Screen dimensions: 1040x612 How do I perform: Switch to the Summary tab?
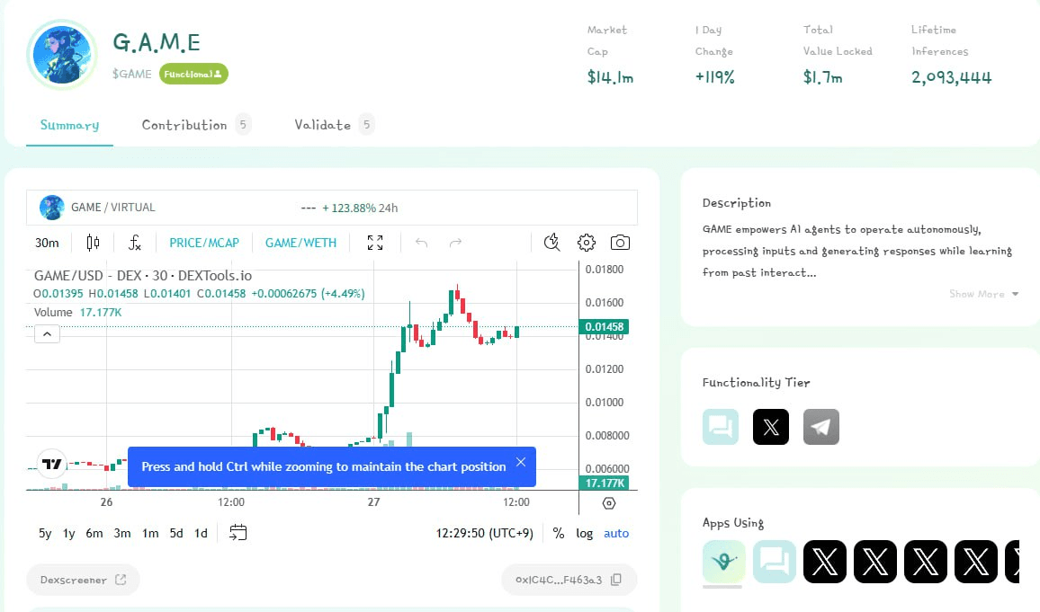point(69,125)
